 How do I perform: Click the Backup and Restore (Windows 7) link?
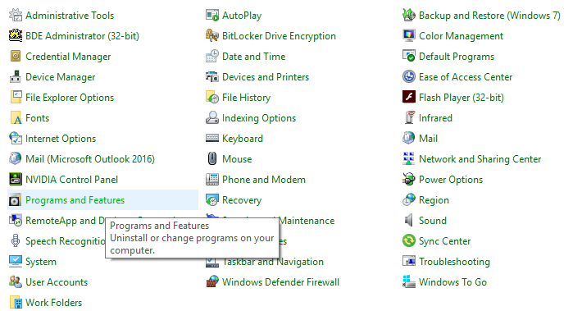pos(489,16)
